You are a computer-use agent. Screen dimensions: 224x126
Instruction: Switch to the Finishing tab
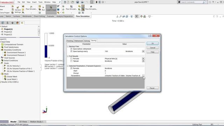pos(70,41)
